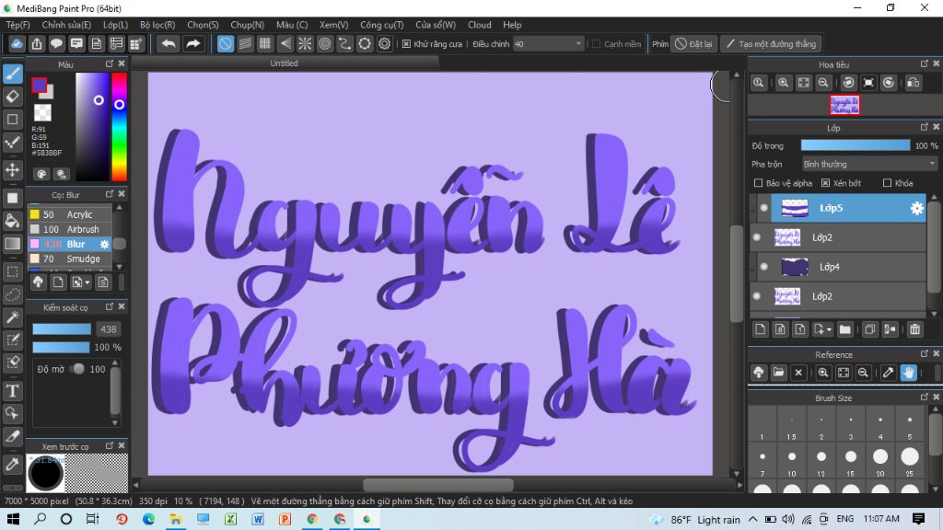Click the Undo arrow in toolbar
Viewport: 943px width, 530px height.
(169, 44)
